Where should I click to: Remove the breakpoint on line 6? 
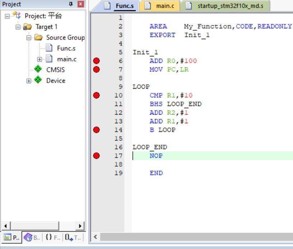coord(97,61)
